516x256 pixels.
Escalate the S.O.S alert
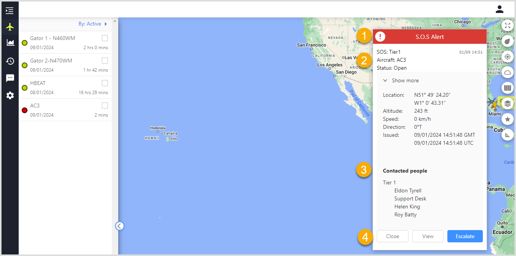coord(465,236)
